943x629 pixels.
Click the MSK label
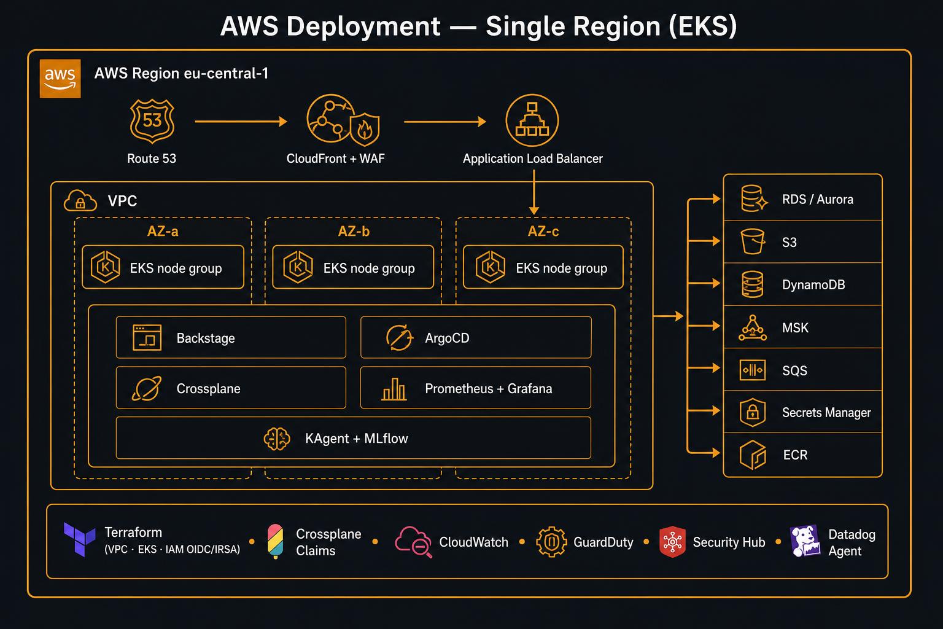click(x=795, y=328)
